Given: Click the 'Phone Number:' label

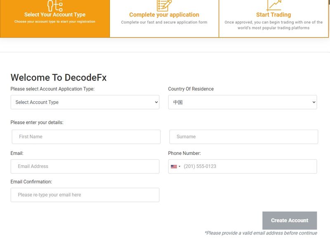Looking at the screenshot, I should pos(184,153).
